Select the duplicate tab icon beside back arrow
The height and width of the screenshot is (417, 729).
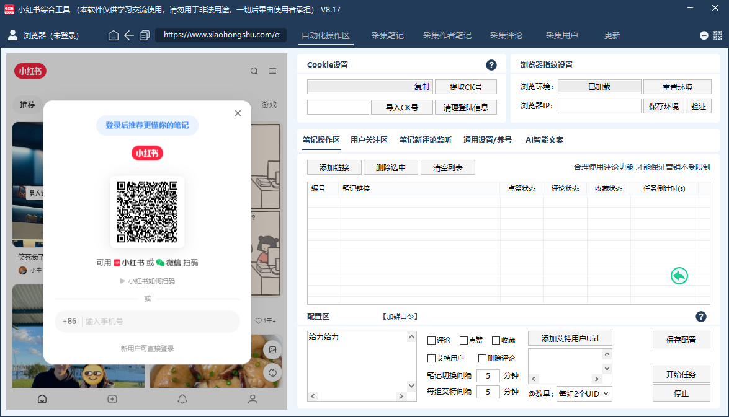tap(145, 35)
